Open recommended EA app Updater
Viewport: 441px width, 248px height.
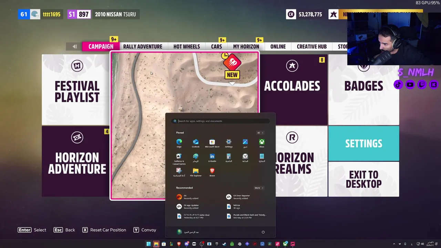188,206
